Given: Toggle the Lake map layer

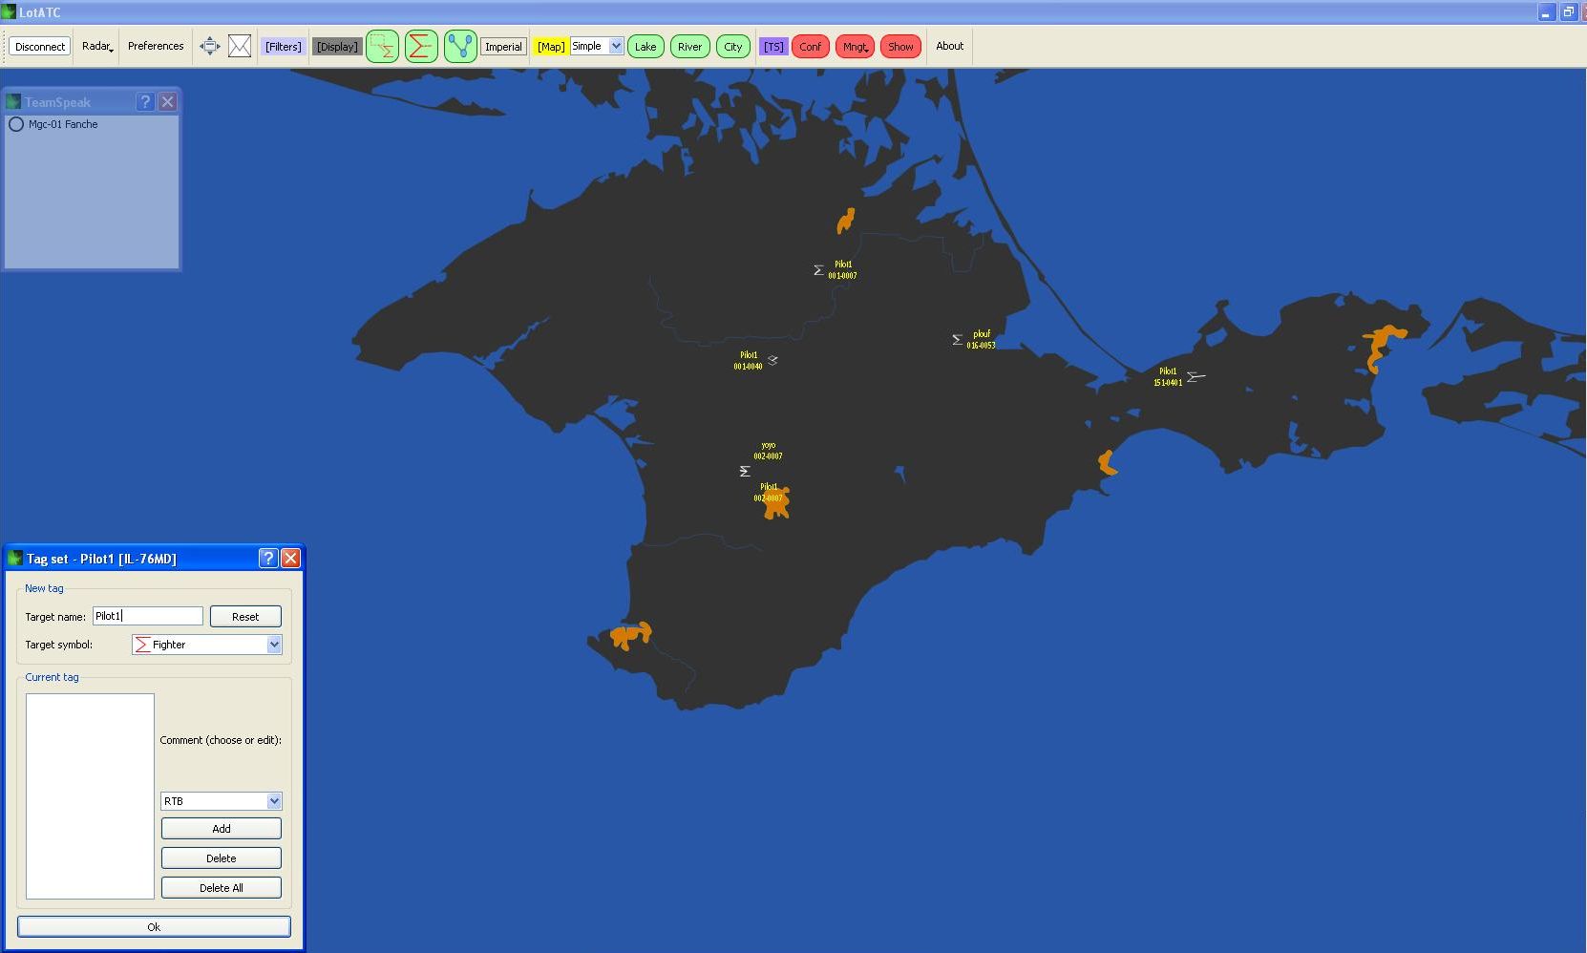Looking at the screenshot, I should click(x=645, y=47).
